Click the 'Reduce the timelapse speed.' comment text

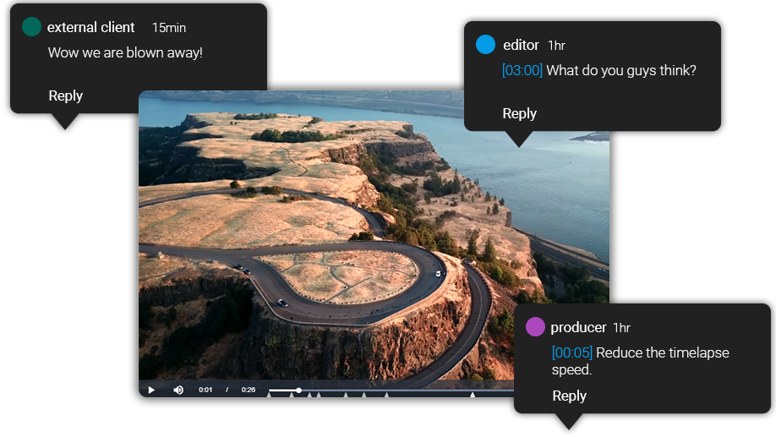[641, 361]
